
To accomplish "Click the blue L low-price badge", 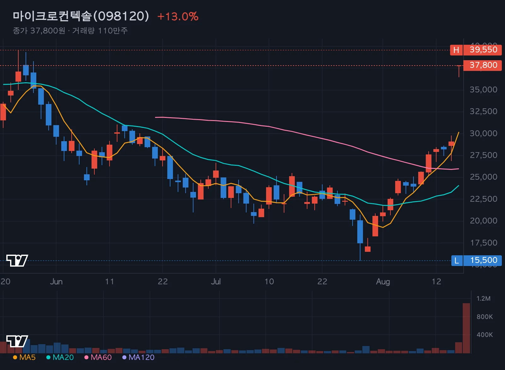I will [457, 260].
